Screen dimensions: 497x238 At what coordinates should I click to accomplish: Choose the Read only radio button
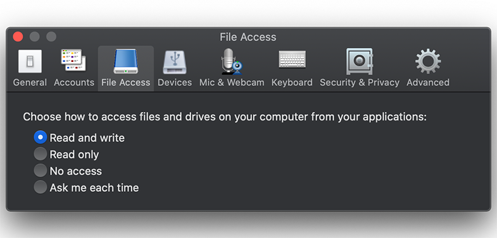(41, 154)
